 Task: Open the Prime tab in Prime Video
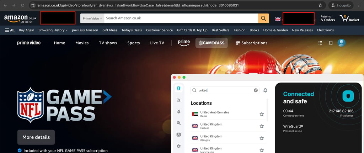[x=184, y=43]
